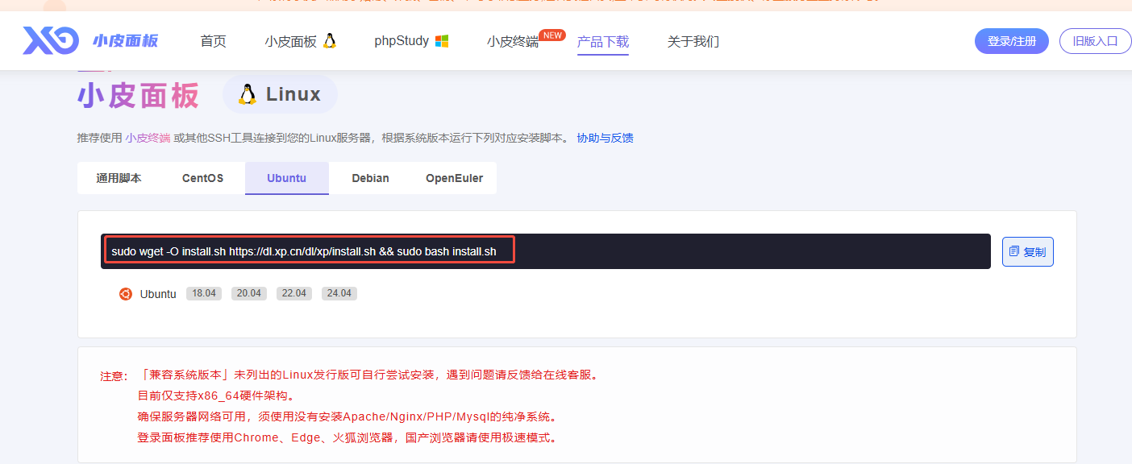
Task: Open the 首页 navigation item
Action: coord(213,41)
